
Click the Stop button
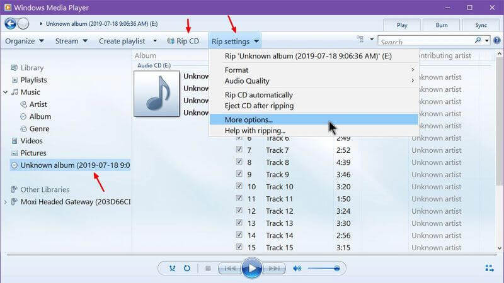[208, 269]
